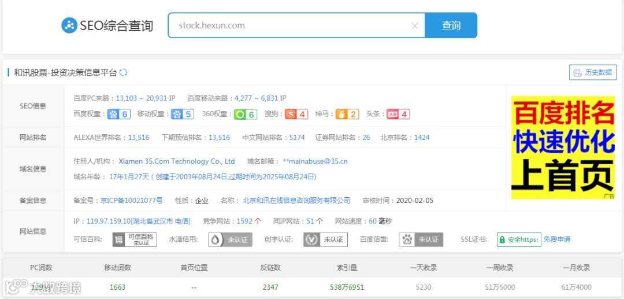Open the **mainabuse@35.cn email link
The height and width of the screenshot is (299, 624).
pyautogui.click(x=315, y=161)
